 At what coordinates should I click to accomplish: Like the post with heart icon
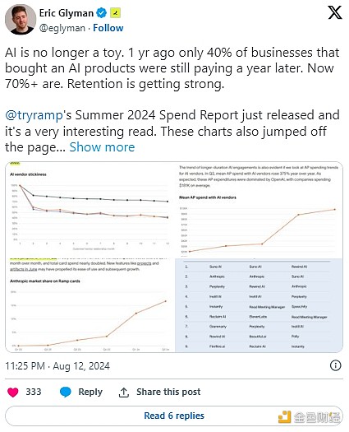coord(12,392)
